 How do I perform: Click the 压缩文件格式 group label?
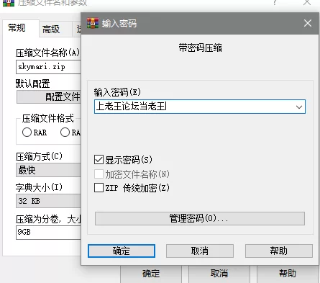click(47, 118)
